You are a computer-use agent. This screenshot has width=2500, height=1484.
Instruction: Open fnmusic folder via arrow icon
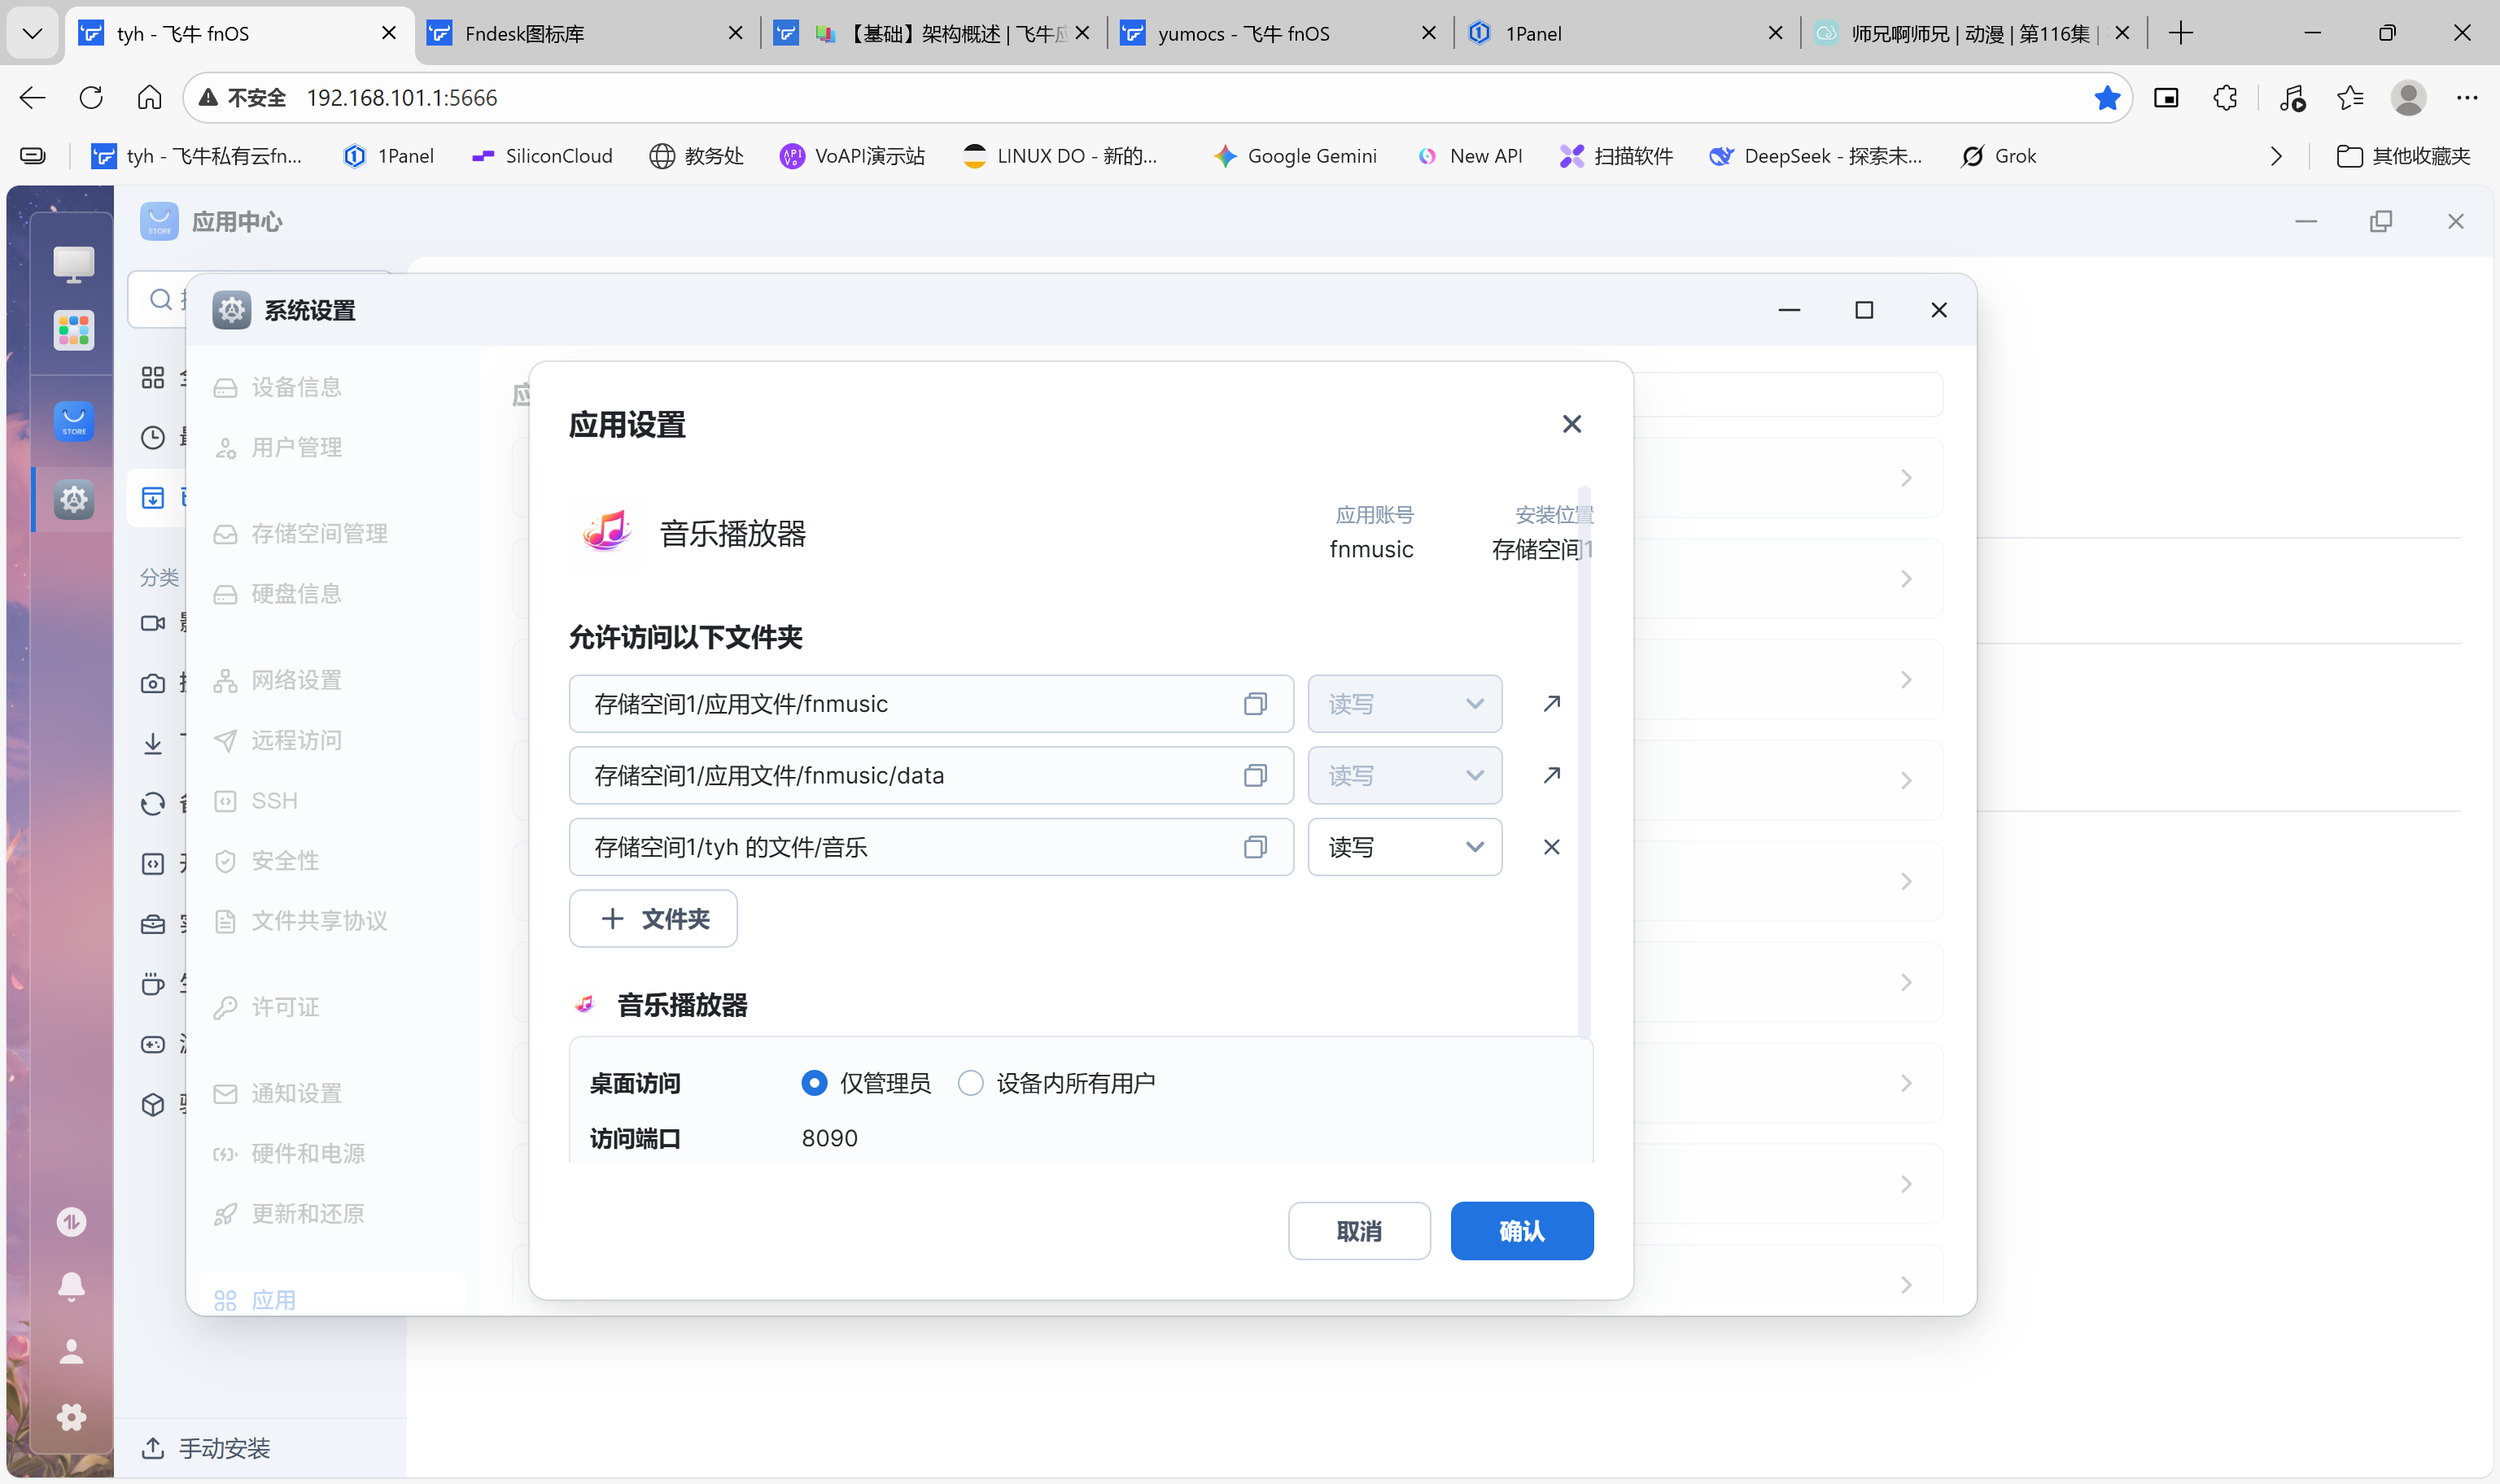1551,704
